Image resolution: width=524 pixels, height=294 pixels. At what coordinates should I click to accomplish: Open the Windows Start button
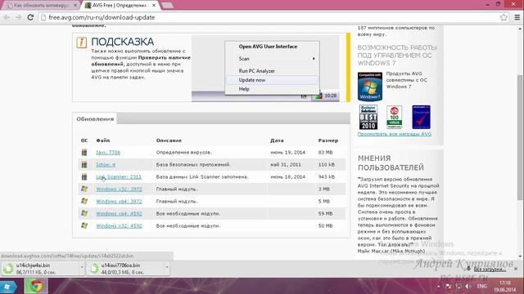[9, 287]
